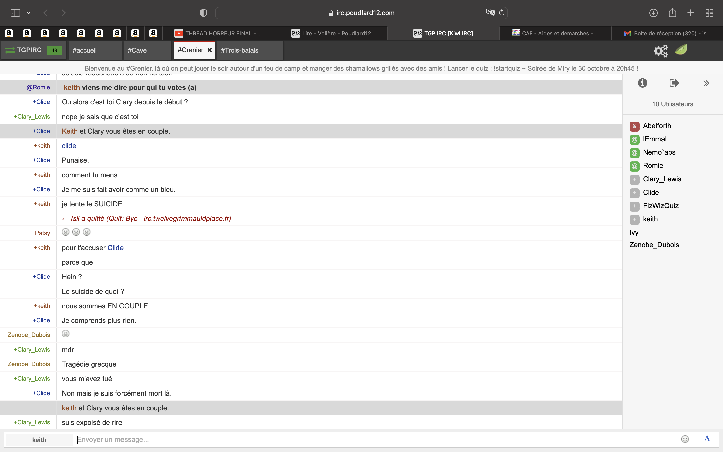
Task: Click the kiwi fruit logo icon
Action: (681, 50)
